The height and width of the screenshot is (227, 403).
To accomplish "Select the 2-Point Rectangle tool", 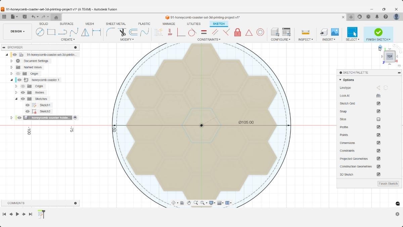I will [x=51, y=32].
